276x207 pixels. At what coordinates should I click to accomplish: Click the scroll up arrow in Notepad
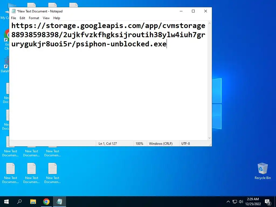(x=209, y=23)
